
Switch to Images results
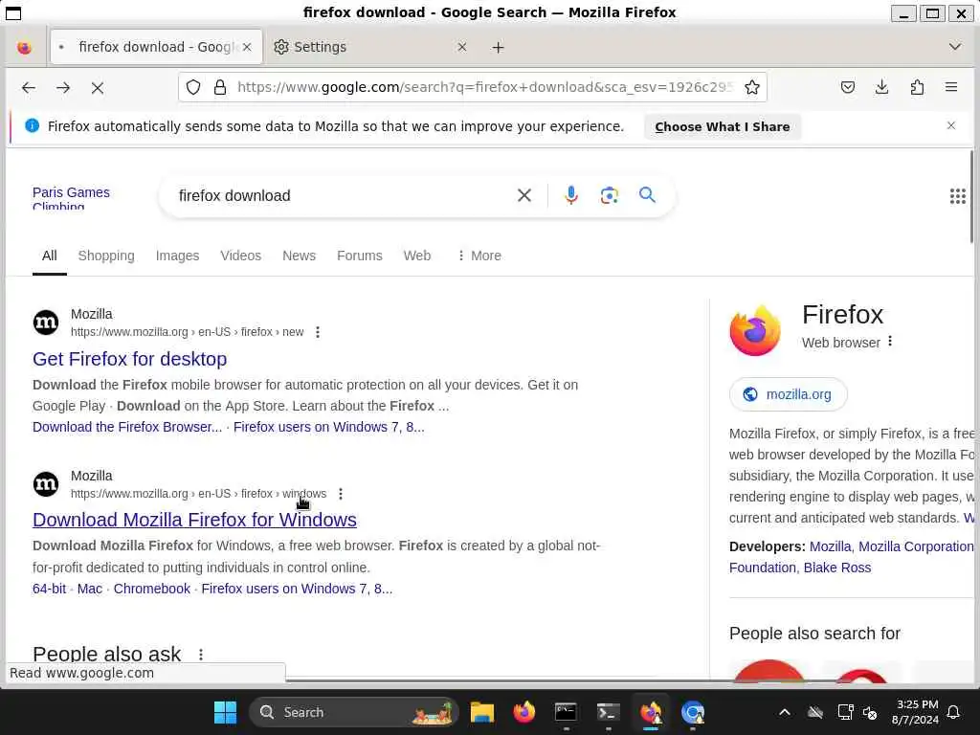tap(177, 256)
